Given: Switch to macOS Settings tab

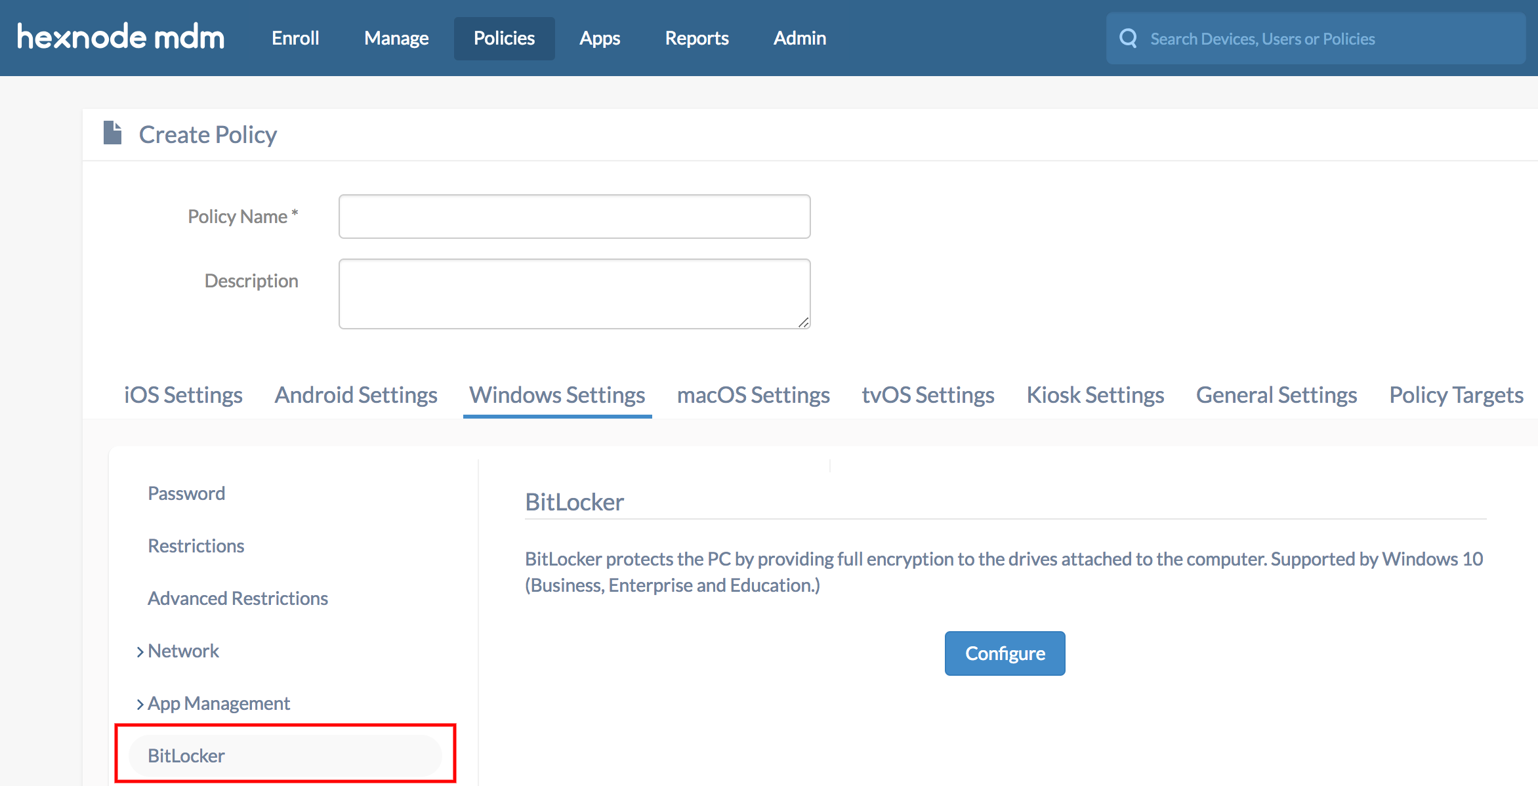Looking at the screenshot, I should (753, 395).
